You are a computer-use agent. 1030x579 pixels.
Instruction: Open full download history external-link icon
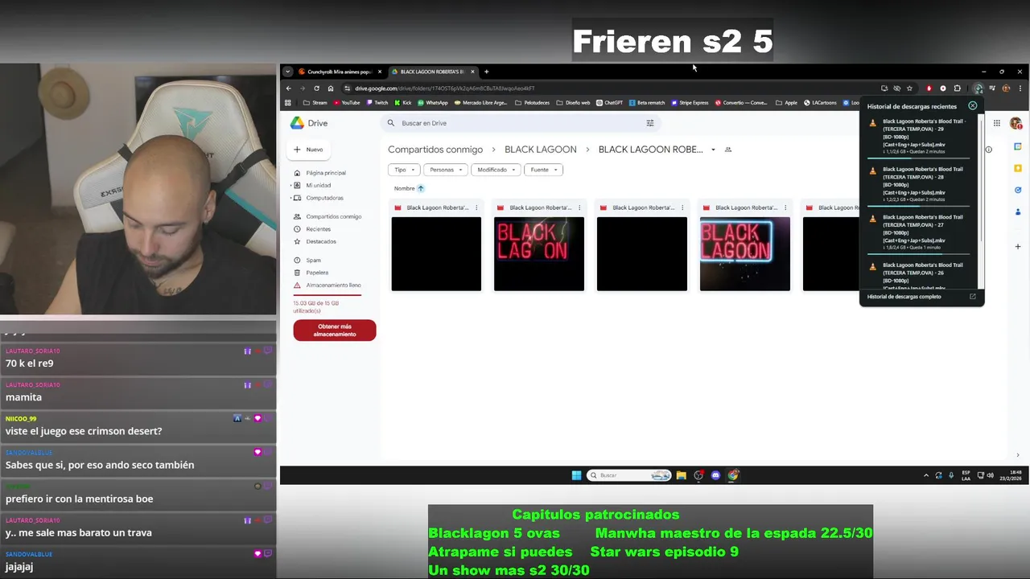(x=972, y=297)
